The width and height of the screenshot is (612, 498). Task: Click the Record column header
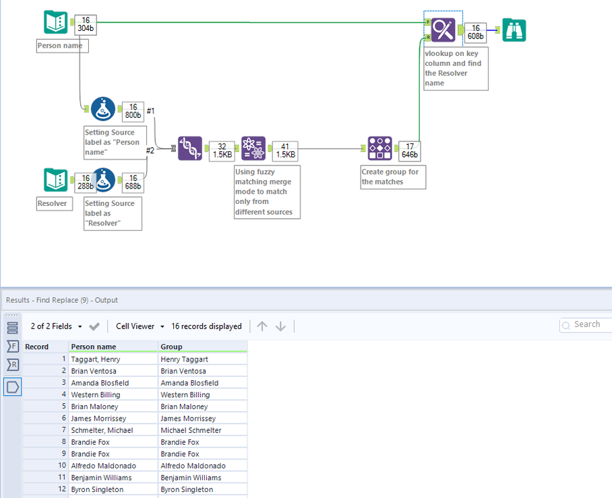tap(45, 347)
